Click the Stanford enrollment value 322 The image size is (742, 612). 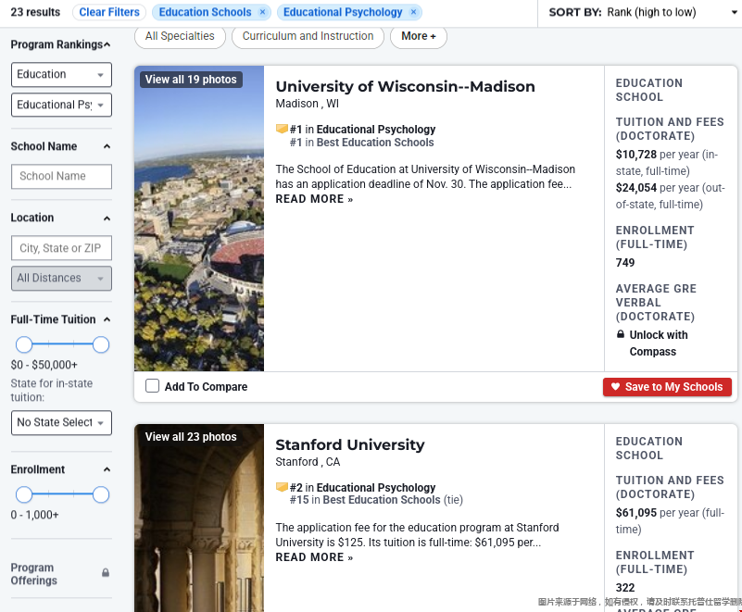point(625,587)
